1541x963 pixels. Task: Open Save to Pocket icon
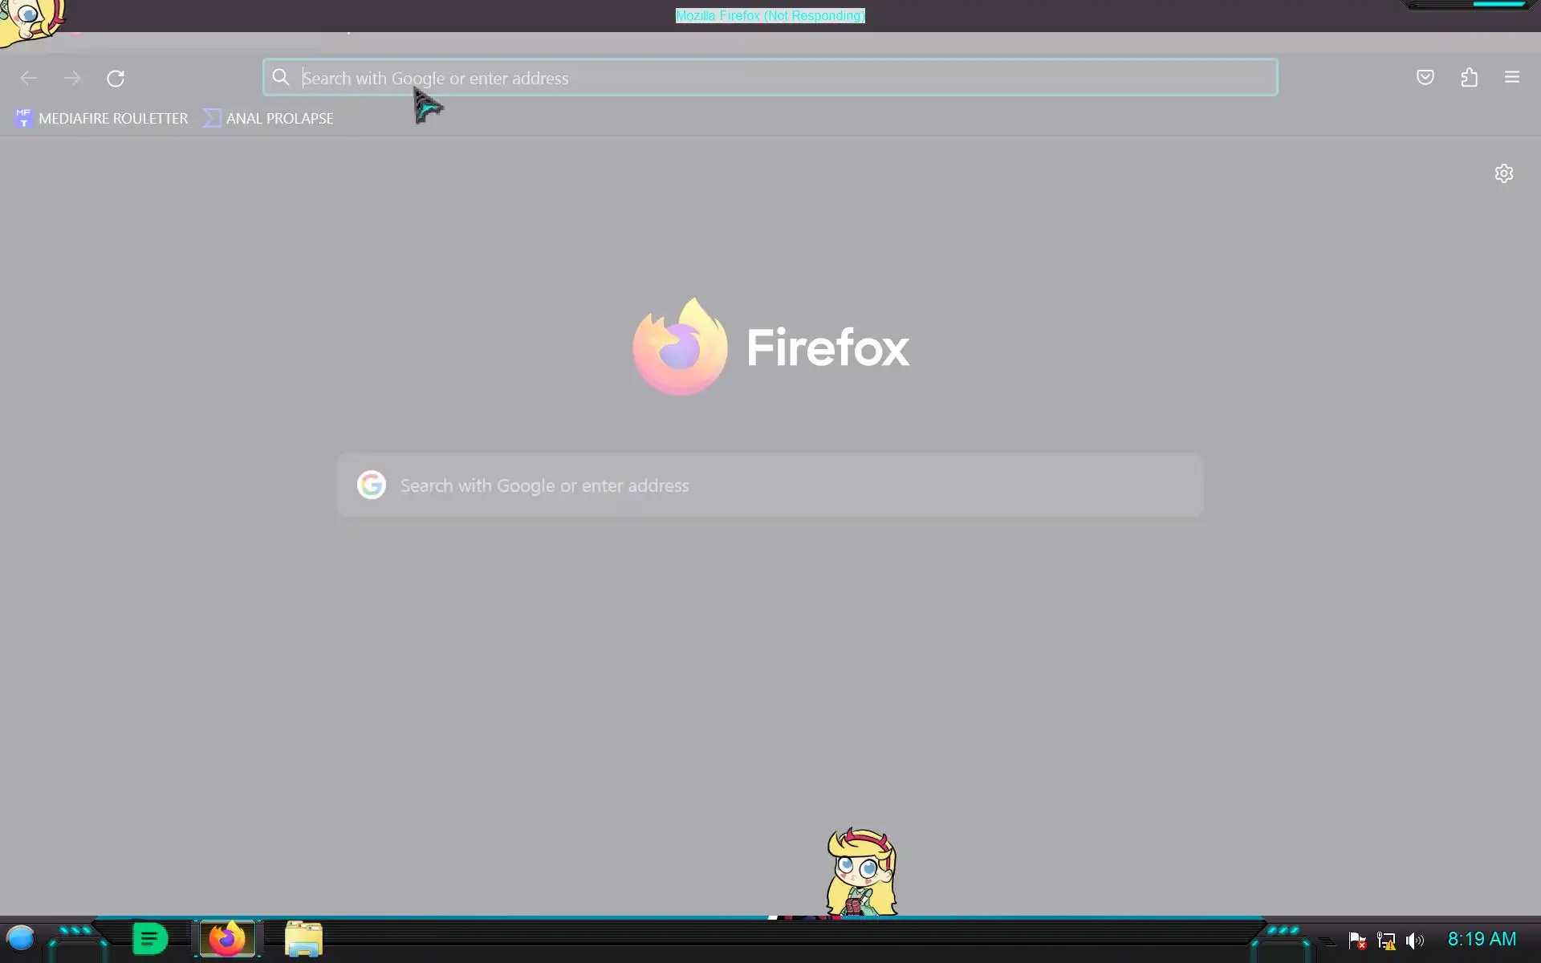pos(1425,77)
